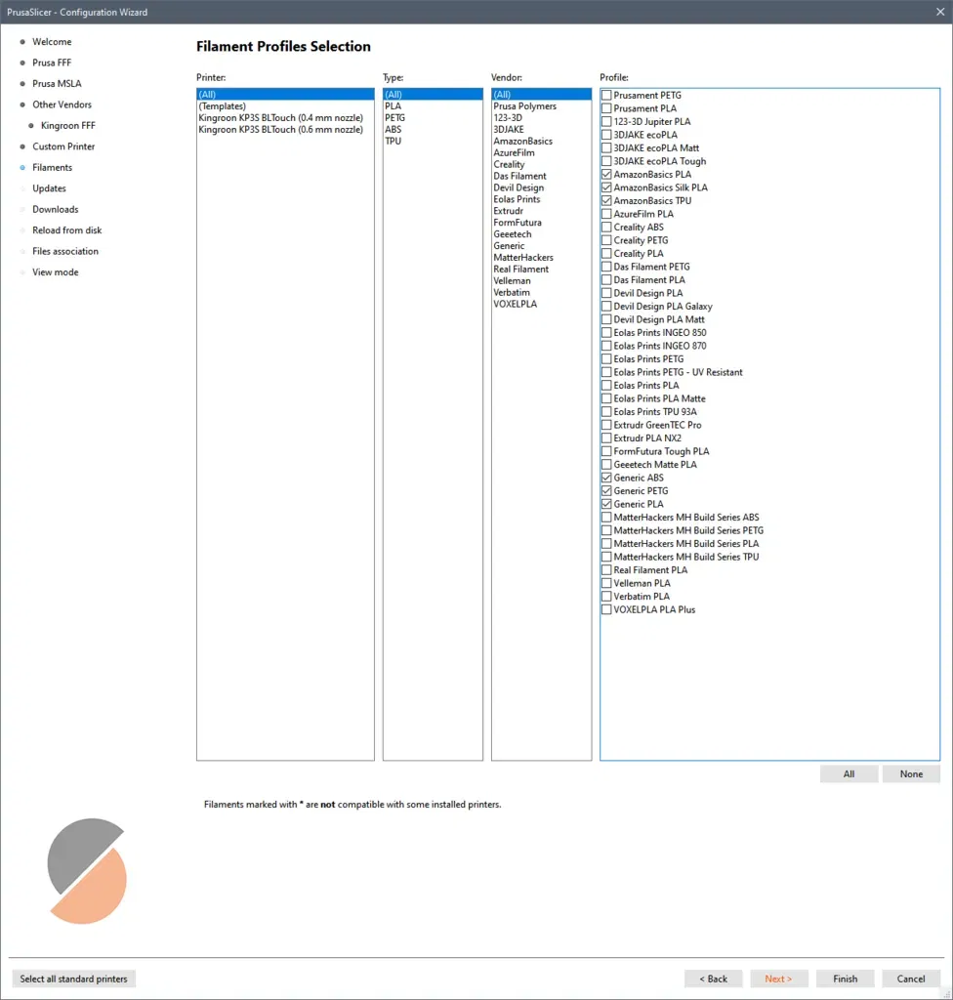This screenshot has width=953, height=1000.
Task: Cancel the Configuration Wizard
Action: coord(911,979)
